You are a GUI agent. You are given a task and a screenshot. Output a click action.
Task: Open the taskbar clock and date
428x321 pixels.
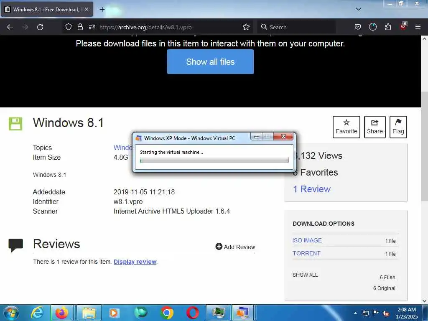tap(407, 313)
